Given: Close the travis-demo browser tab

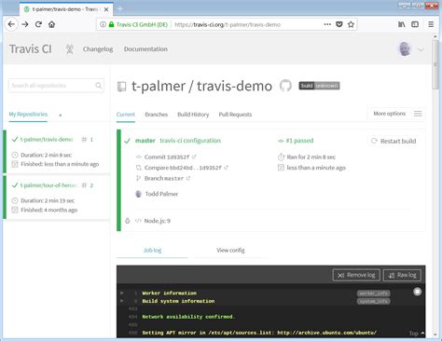Looking at the screenshot, I should point(106,9).
